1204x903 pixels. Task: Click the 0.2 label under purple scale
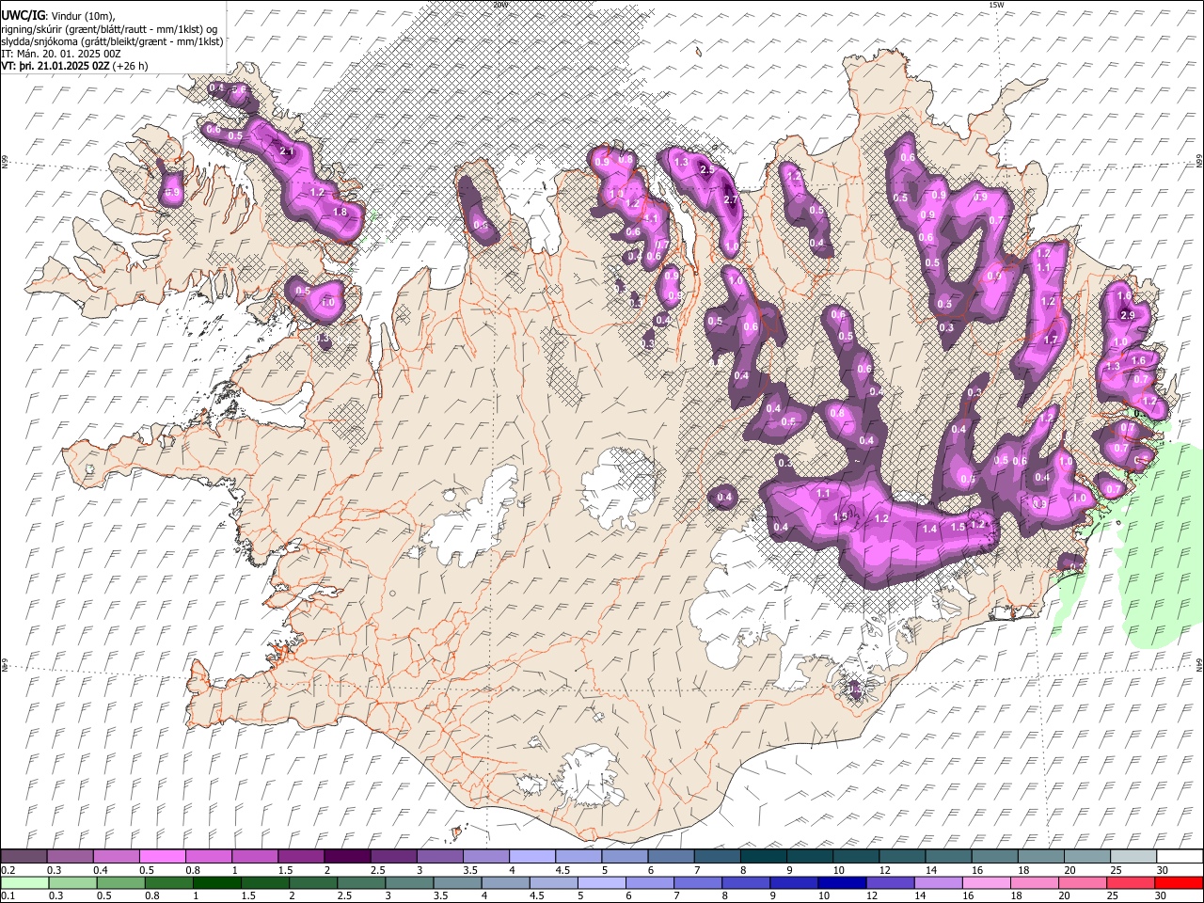[8, 870]
